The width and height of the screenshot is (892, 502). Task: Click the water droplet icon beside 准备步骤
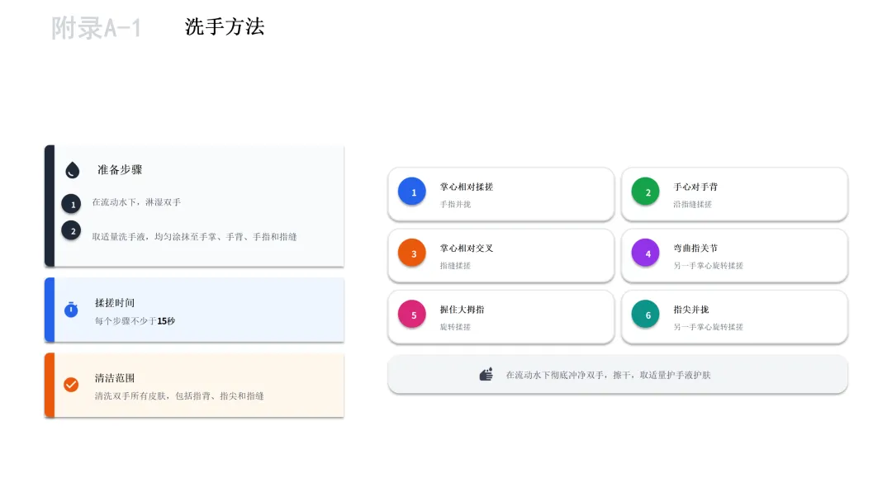pos(73,170)
